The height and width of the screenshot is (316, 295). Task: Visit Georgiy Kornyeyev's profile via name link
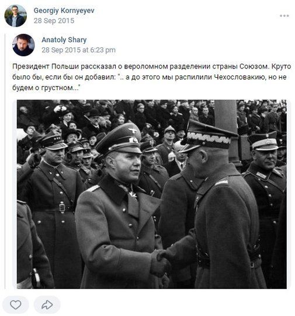pyautogui.click(x=64, y=11)
